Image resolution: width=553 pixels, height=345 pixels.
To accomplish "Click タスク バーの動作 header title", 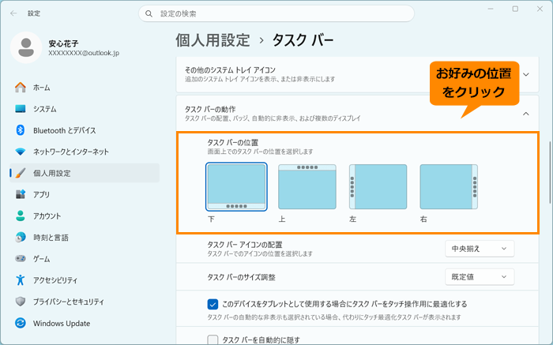I will point(210,109).
